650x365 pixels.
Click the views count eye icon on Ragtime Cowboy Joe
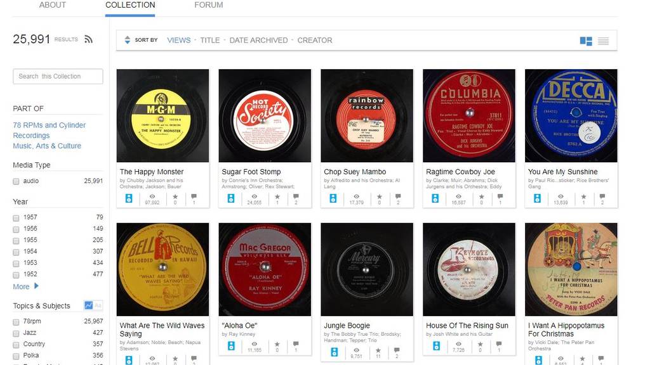459,198
